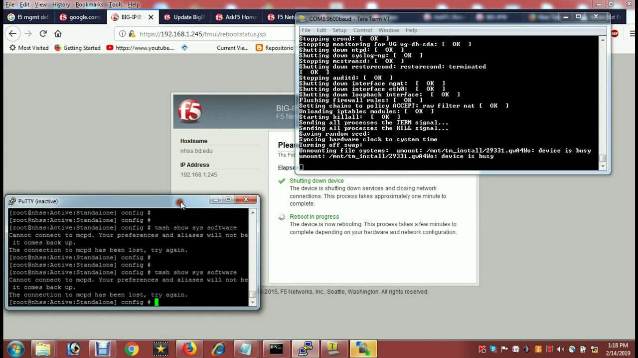The height and width of the screenshot is (358, 638).
Task: Maximize the Tera Term window
Action: pyautogui.click(x=578, y=17)
